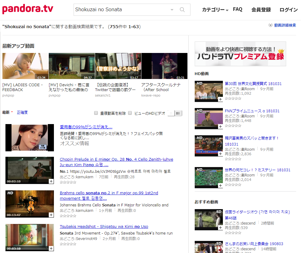301x253 pixels.
Task: Open 梅沢富美男のズバッと聞きます video link
Action: click(252, 141)
